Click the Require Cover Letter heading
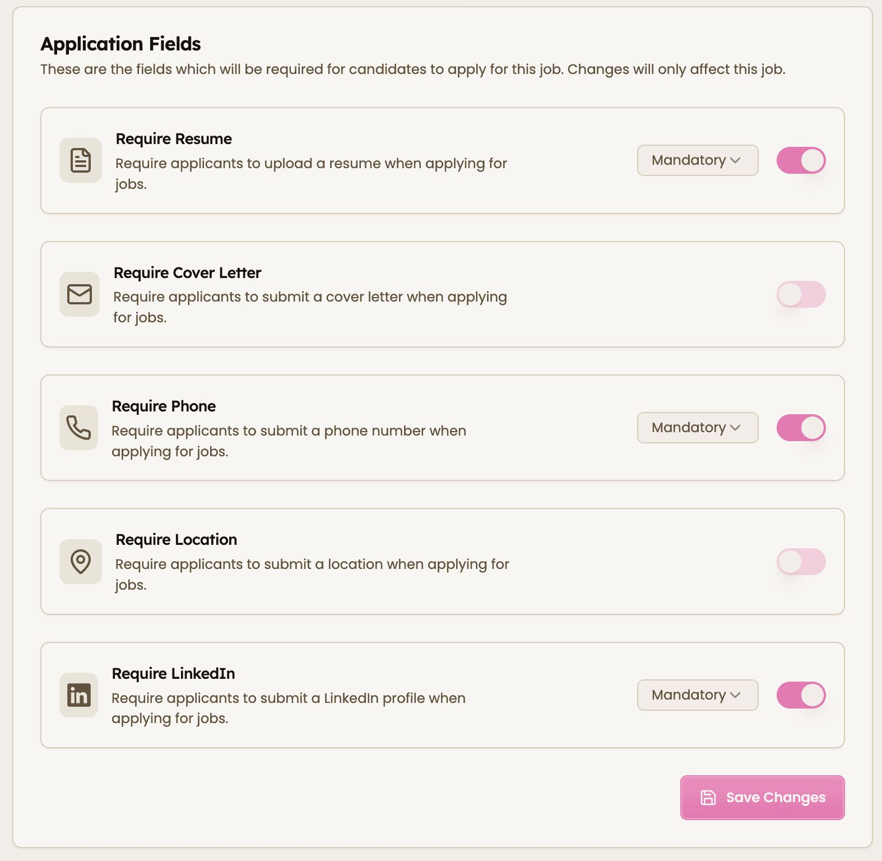This screenshot has width=882, height=861. tap(187, 273)
